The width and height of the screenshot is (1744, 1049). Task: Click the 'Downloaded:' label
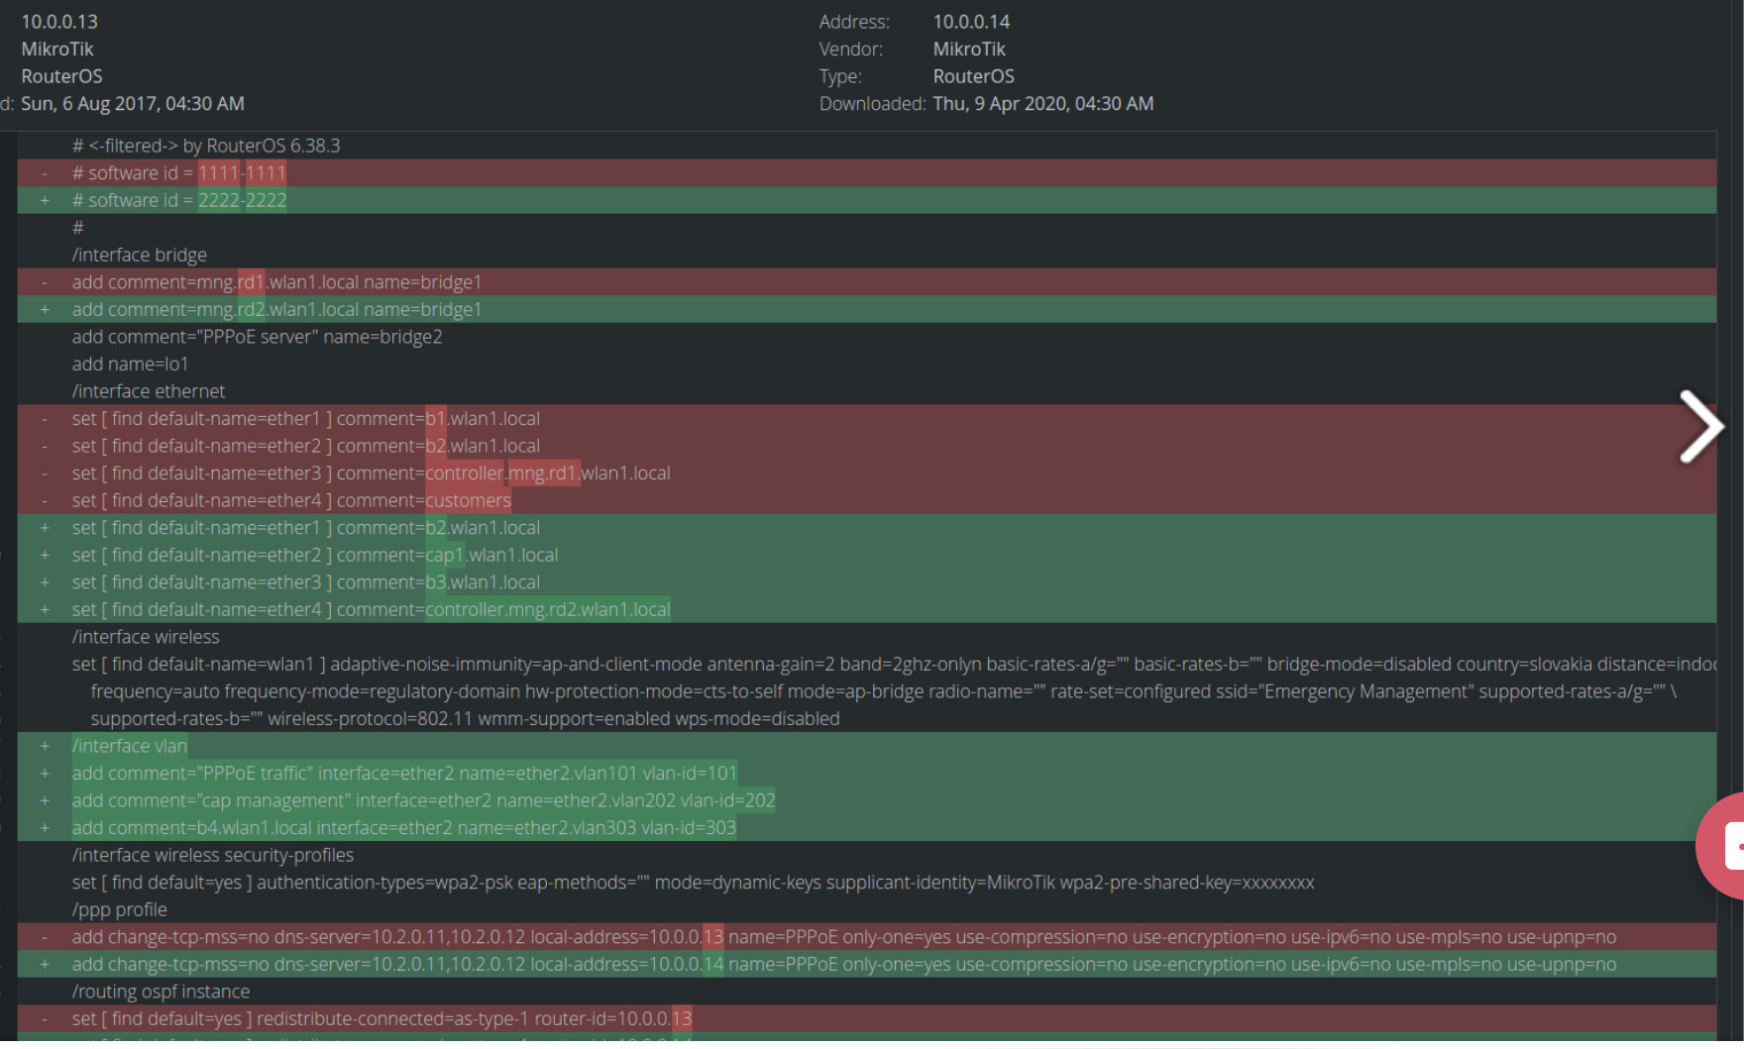872,104
